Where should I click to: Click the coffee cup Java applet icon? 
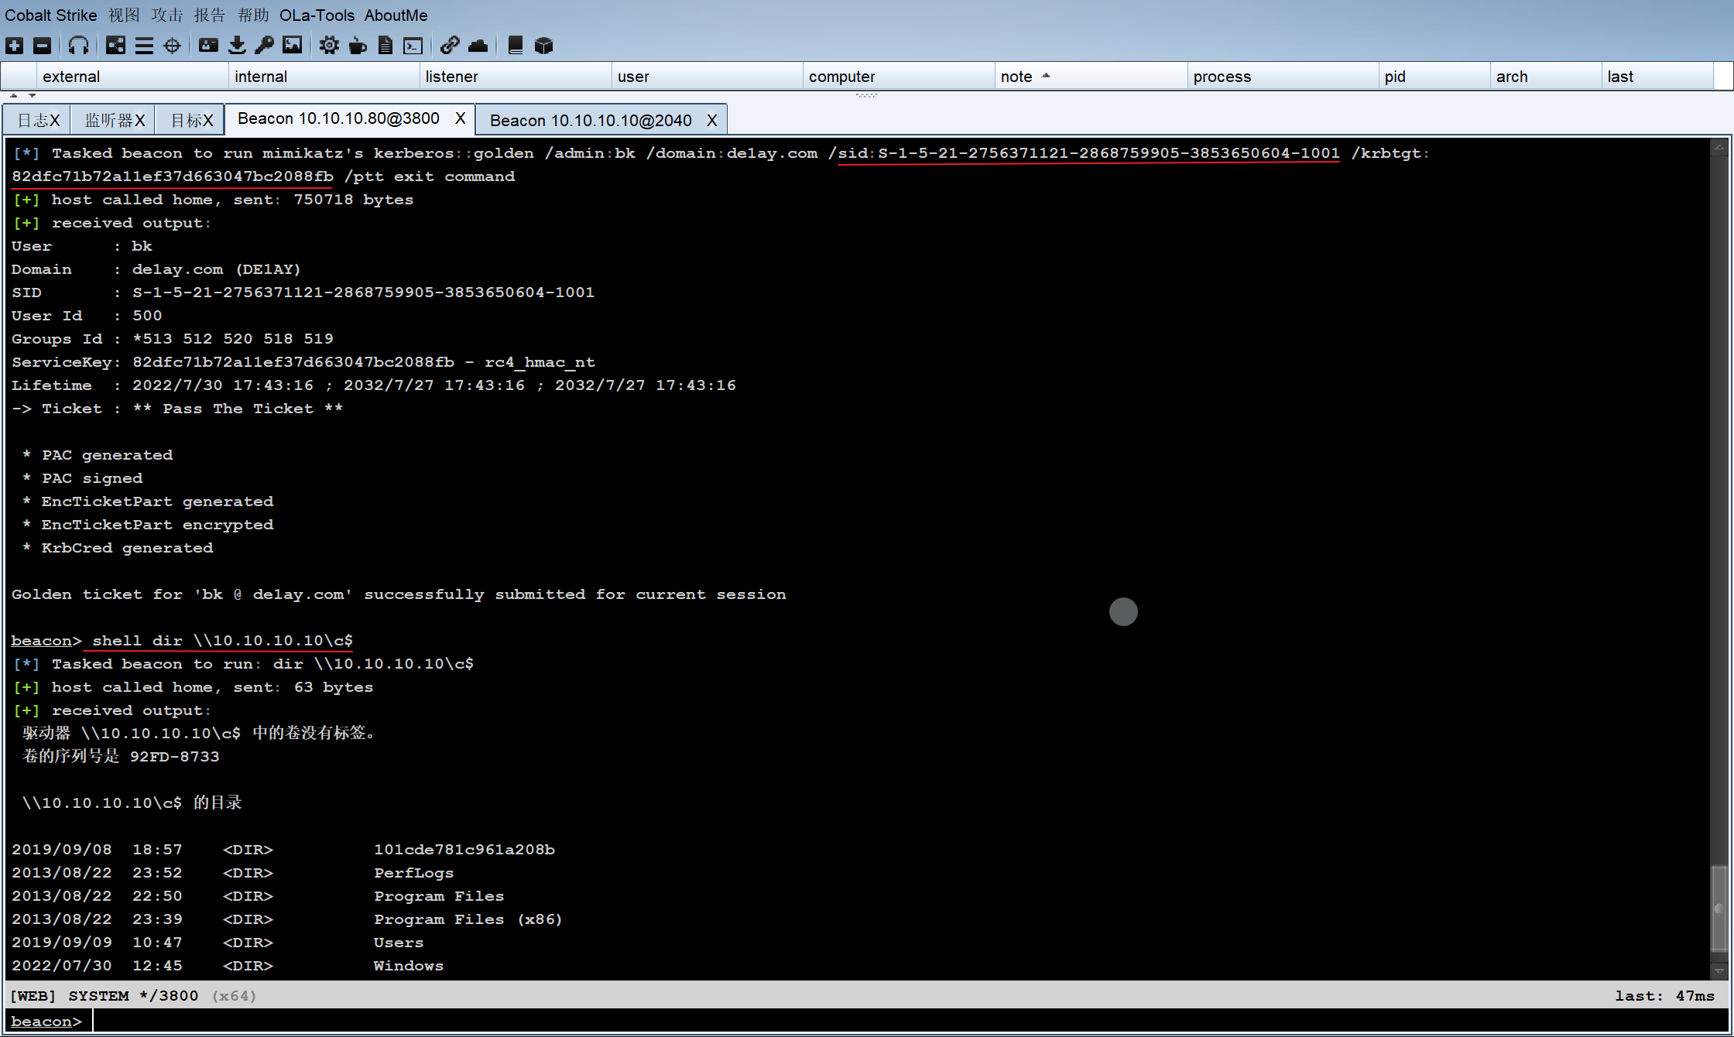(x=358, y=46)
